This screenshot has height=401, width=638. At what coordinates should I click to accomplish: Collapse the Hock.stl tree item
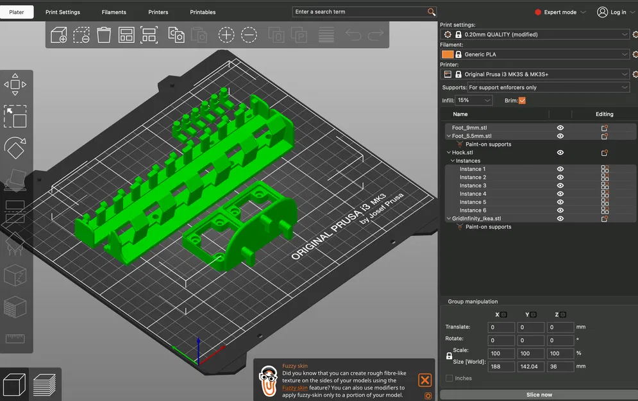pos(449,153)
